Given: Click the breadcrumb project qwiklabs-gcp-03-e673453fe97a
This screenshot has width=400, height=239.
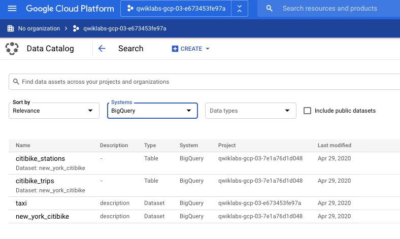Looking at the screenshot, I should [x=125, y=28].
